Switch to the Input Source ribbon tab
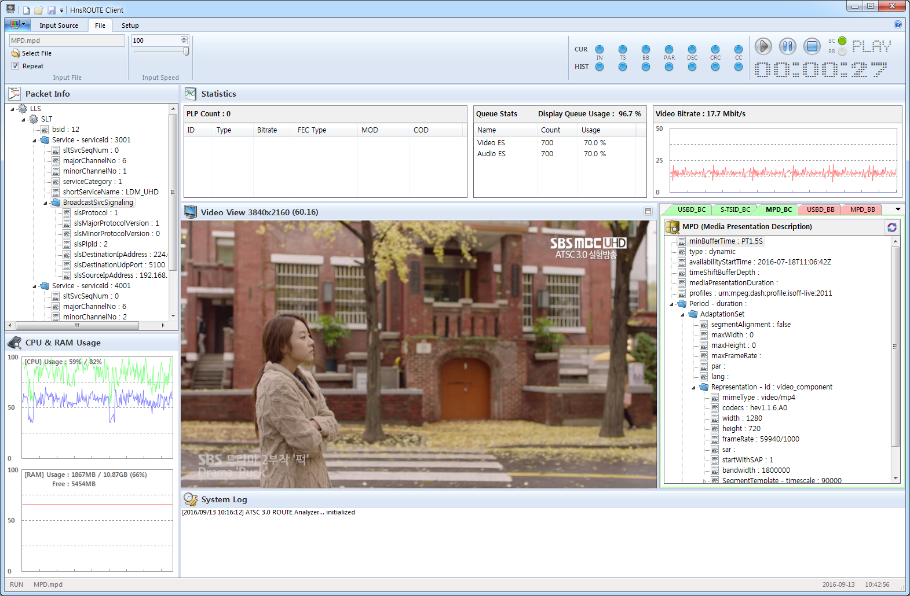Screen dimensions: 910x596 click(59, 25)
